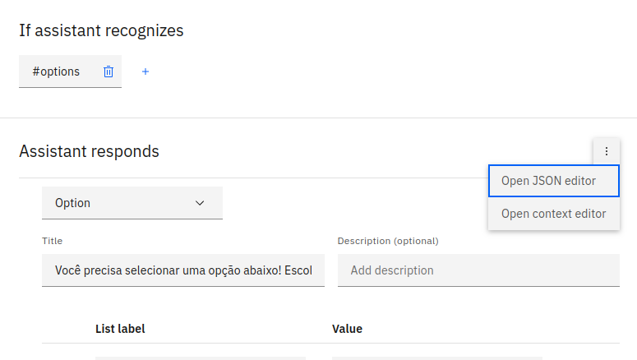Viewport: 637px width, 360px height.
Task: Click the chevron arrow on Option dropdown
Action: pos(200,203)
